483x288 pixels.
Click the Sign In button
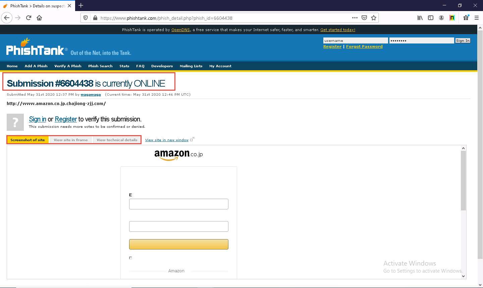[x=463, y=40]
